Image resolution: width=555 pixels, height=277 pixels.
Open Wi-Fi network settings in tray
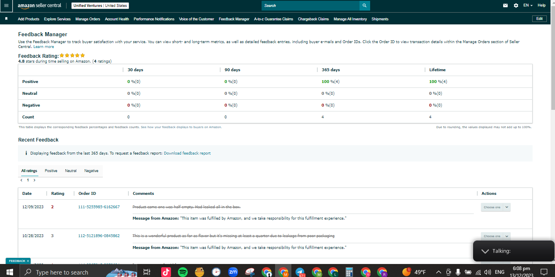click(478, 272)
